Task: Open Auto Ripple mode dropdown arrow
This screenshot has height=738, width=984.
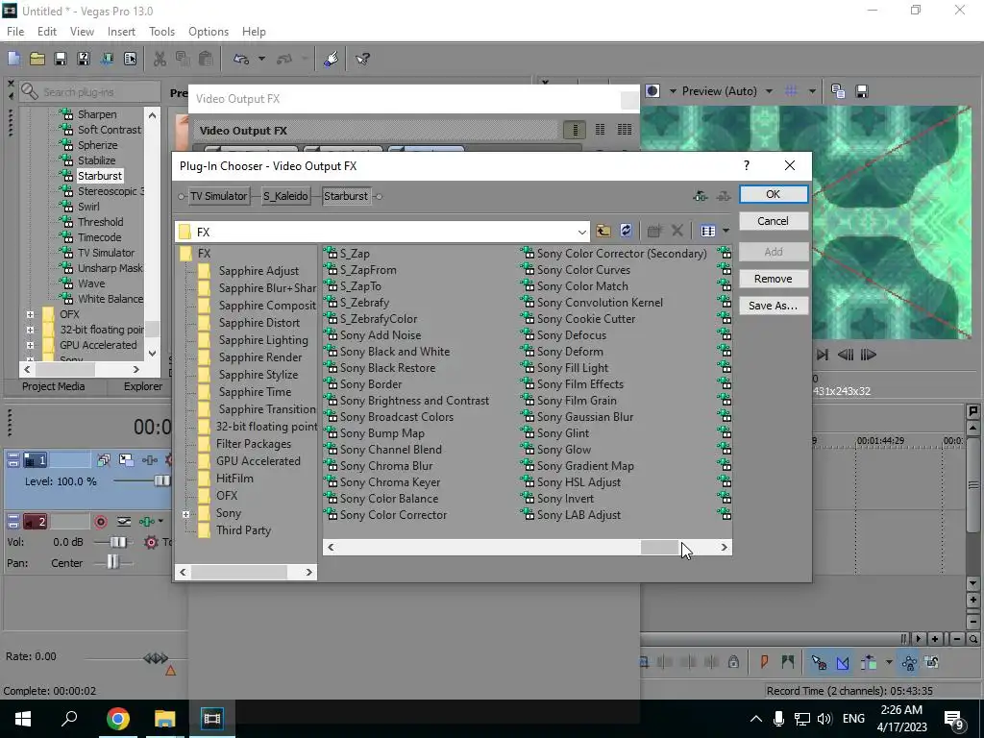Action: tap(889, 662)
